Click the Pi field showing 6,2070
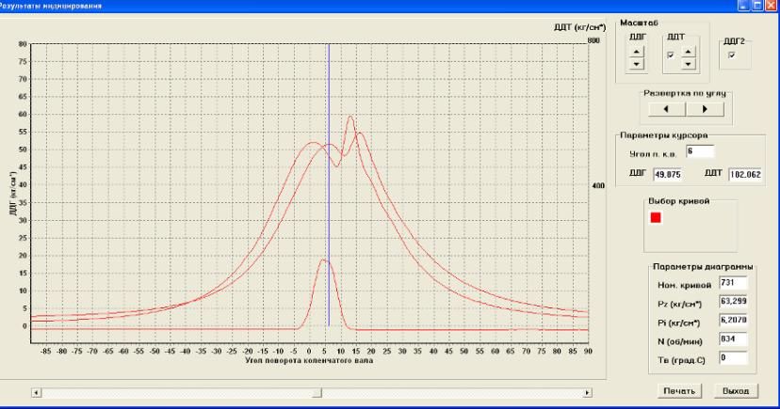 (733, 321)
